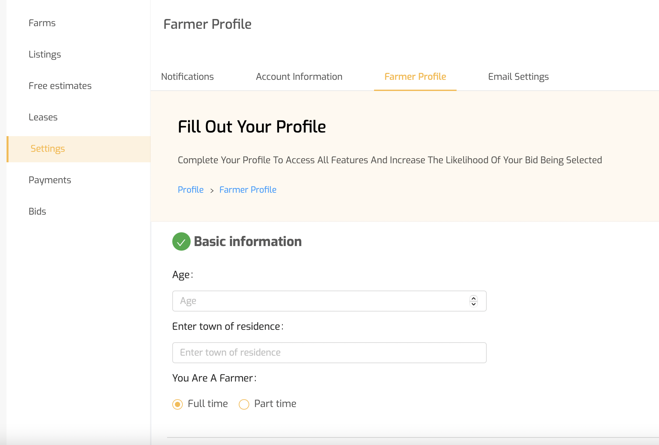Go to Leases in the sidebar
659x445 pixels.
(43, 117)
